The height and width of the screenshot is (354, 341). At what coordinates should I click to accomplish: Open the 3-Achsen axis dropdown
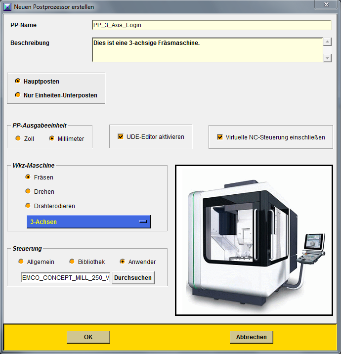click(x=88, y=221)
